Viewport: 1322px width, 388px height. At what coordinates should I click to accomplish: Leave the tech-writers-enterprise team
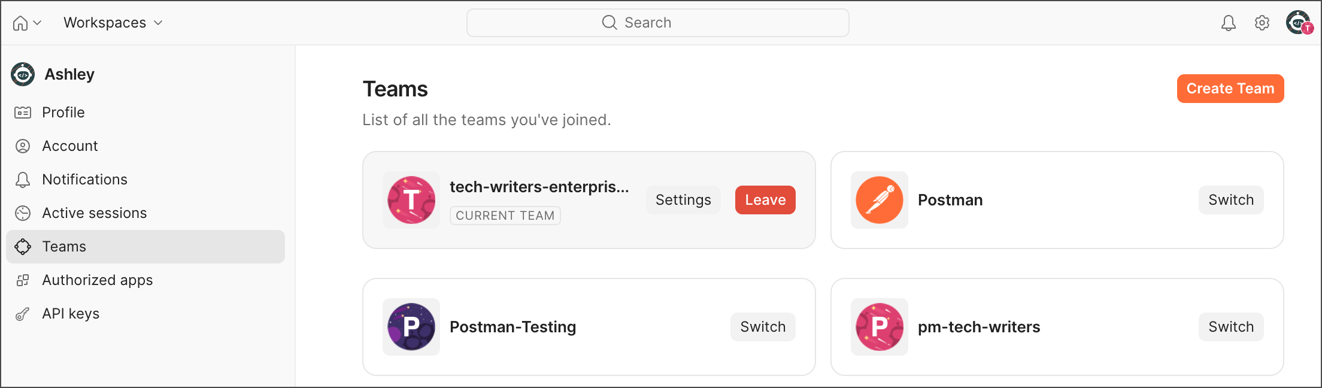765,200
